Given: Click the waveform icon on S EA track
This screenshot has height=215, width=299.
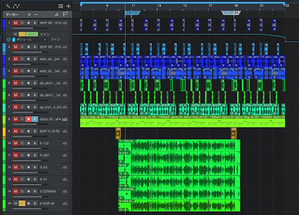Looking at the screenshot, I should [65, 167].
